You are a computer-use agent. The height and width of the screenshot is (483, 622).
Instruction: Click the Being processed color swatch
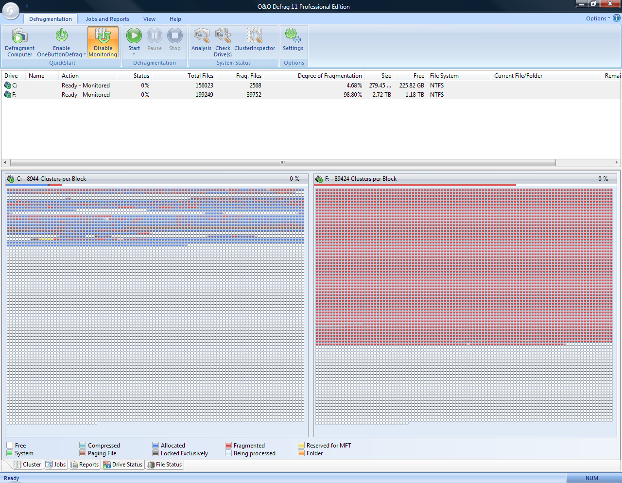(228, 453)
